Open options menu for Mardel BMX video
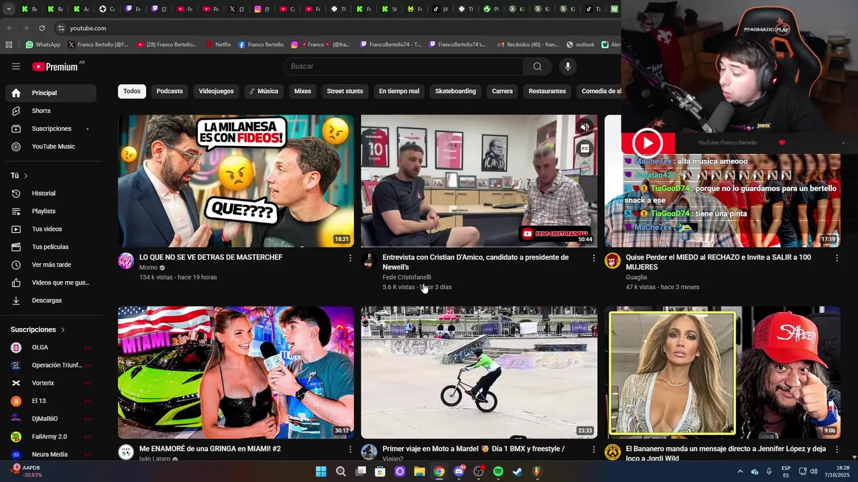 pyautogui.click(x=593, y=449)
